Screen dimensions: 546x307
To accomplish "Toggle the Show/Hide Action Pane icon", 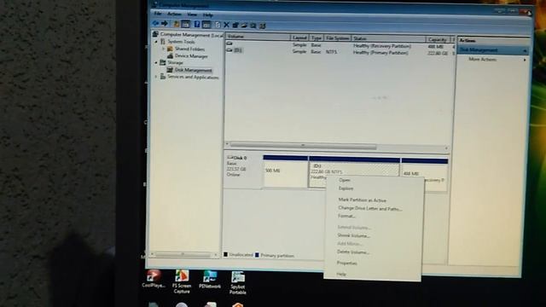I will (x=206, y=25).
